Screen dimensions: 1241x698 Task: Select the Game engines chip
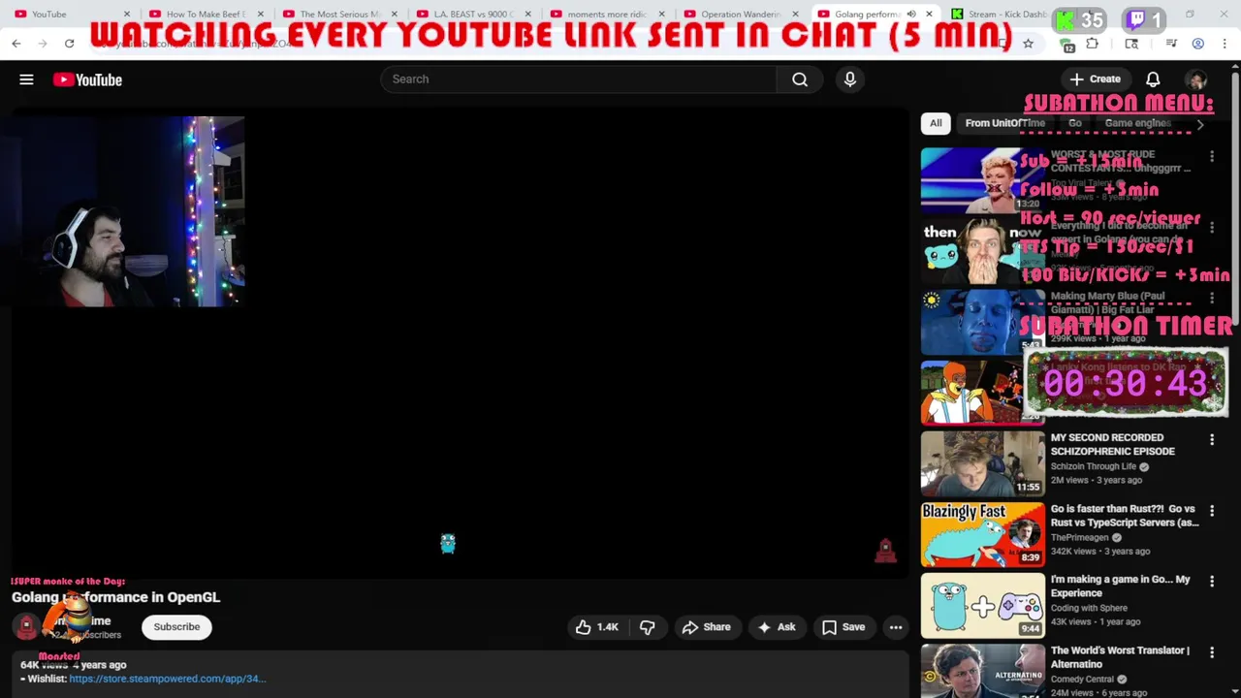tap(1138, 123)
